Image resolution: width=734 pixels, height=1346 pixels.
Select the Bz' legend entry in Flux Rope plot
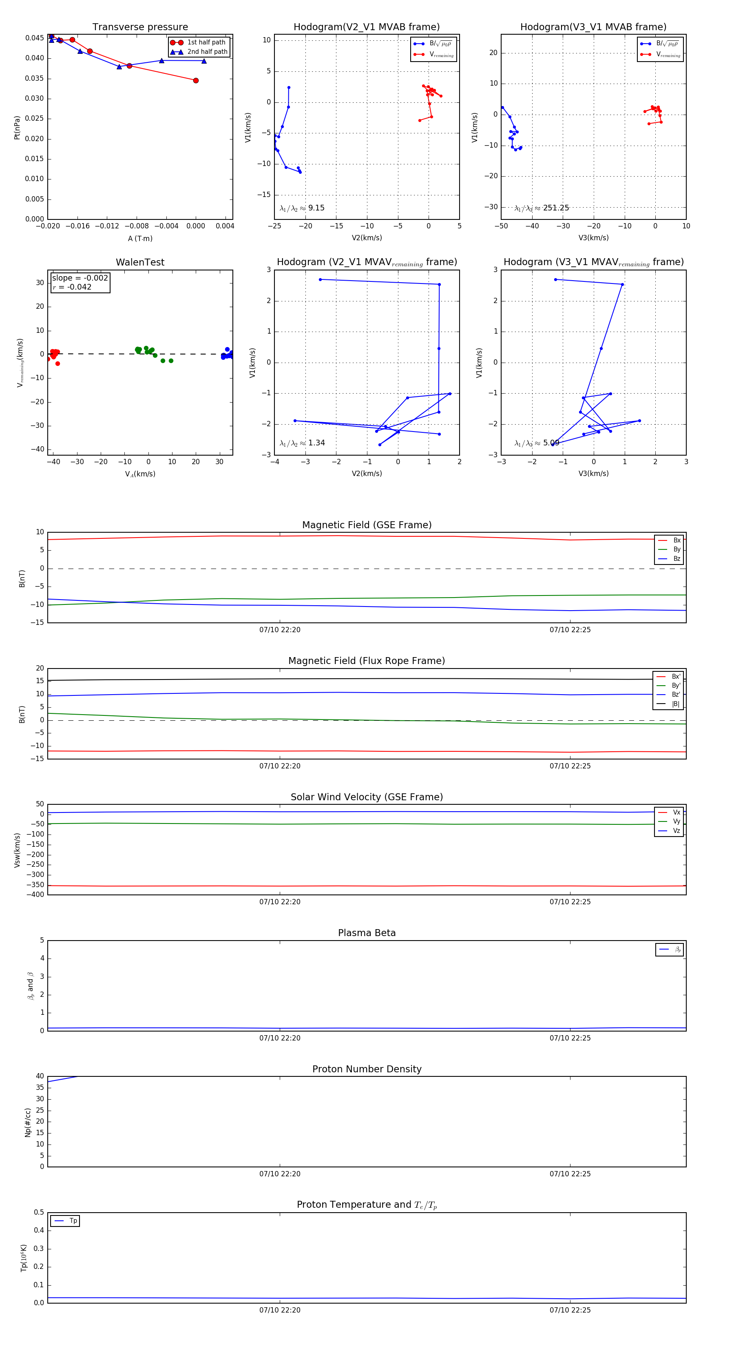tap(668, 695)
